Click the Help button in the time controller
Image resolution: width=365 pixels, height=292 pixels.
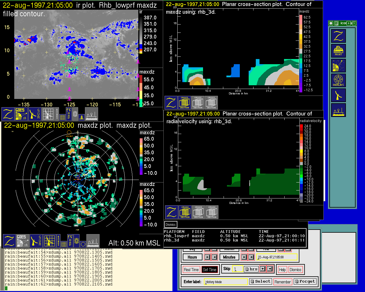282,270
